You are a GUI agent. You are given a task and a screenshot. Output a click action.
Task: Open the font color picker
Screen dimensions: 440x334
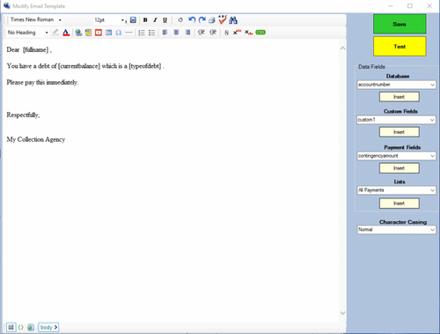[x=66, y=33]
